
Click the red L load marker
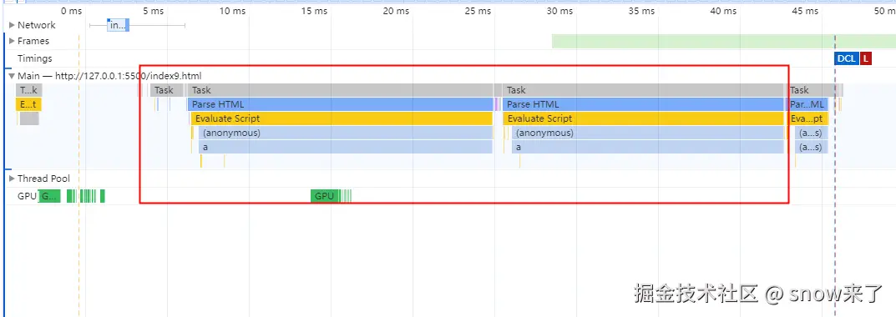[x=866, y=58]
